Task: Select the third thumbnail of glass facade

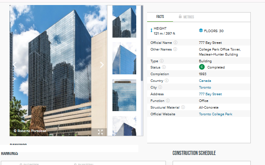Action: pyautogui.click(x=124, y=95)
